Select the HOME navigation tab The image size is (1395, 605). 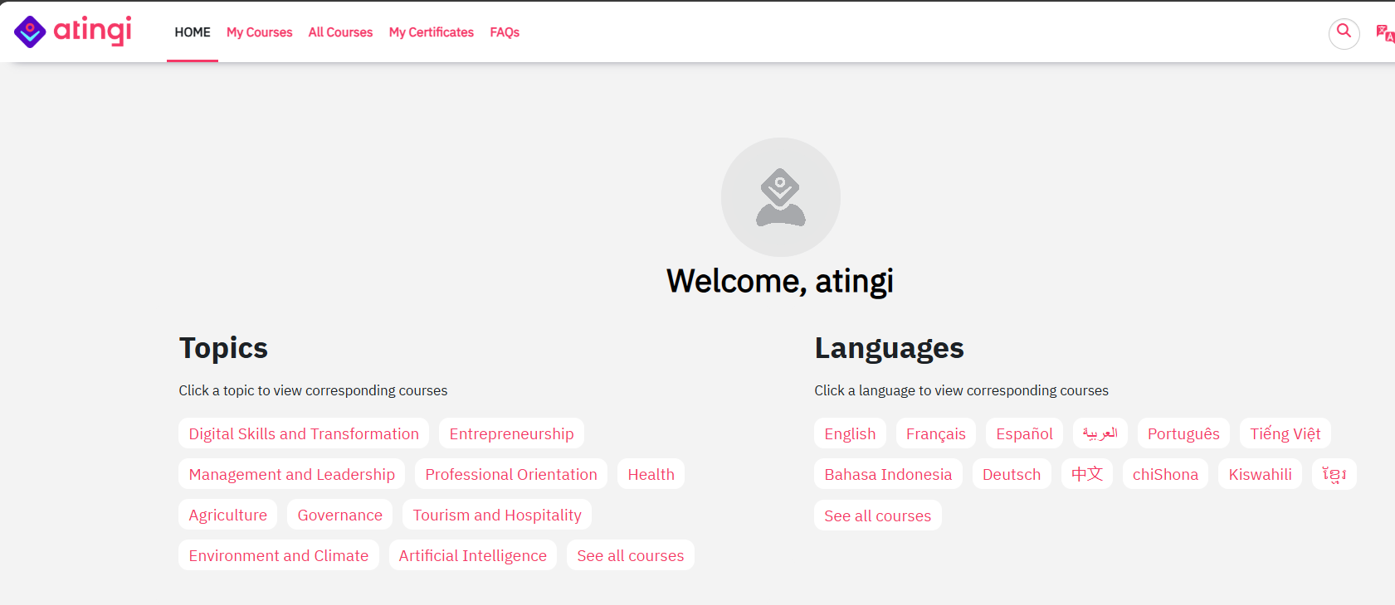pyautogui.click(x=193, y=32)
